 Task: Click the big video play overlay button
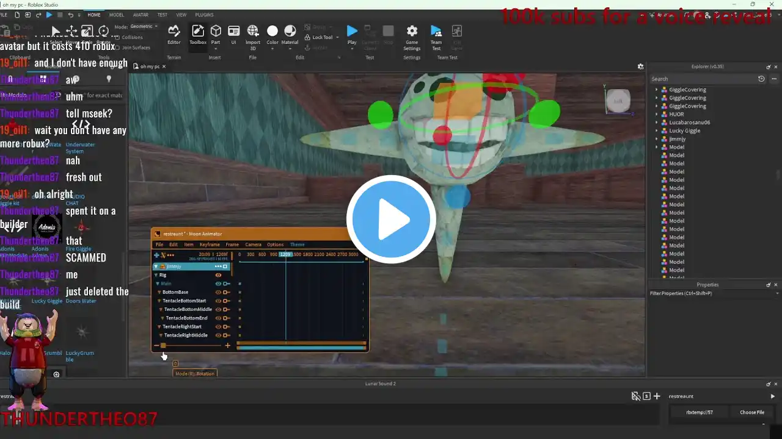[391, 219]
